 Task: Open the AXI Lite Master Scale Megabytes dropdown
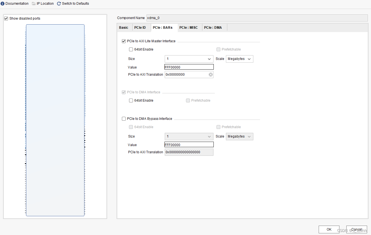239,59
